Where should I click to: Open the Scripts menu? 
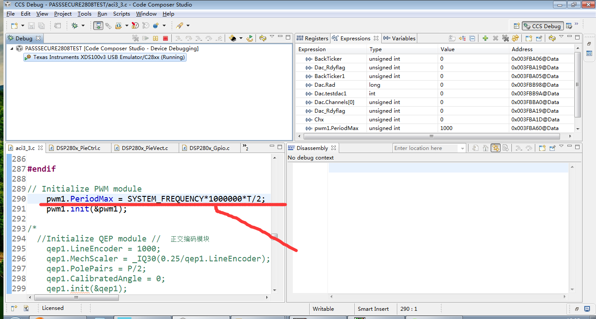point(121,14)
